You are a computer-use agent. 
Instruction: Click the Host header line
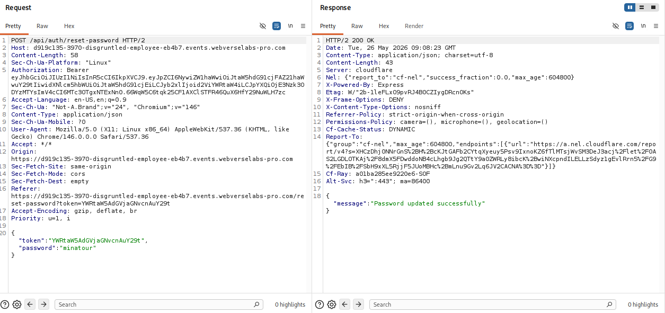tap(148, 48)
